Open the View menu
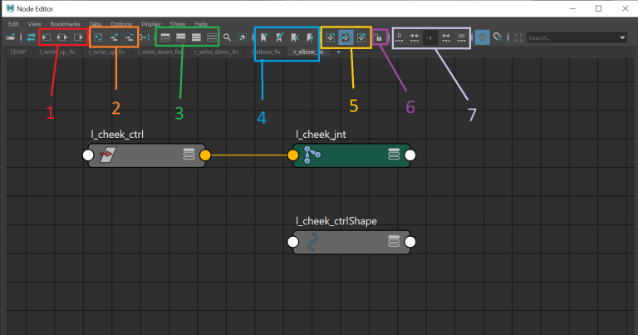Screen dimensions: 638x335 (x=34, y=24)
